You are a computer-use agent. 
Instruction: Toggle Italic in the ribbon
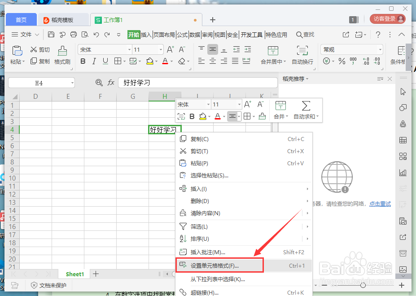click(94, 62)
